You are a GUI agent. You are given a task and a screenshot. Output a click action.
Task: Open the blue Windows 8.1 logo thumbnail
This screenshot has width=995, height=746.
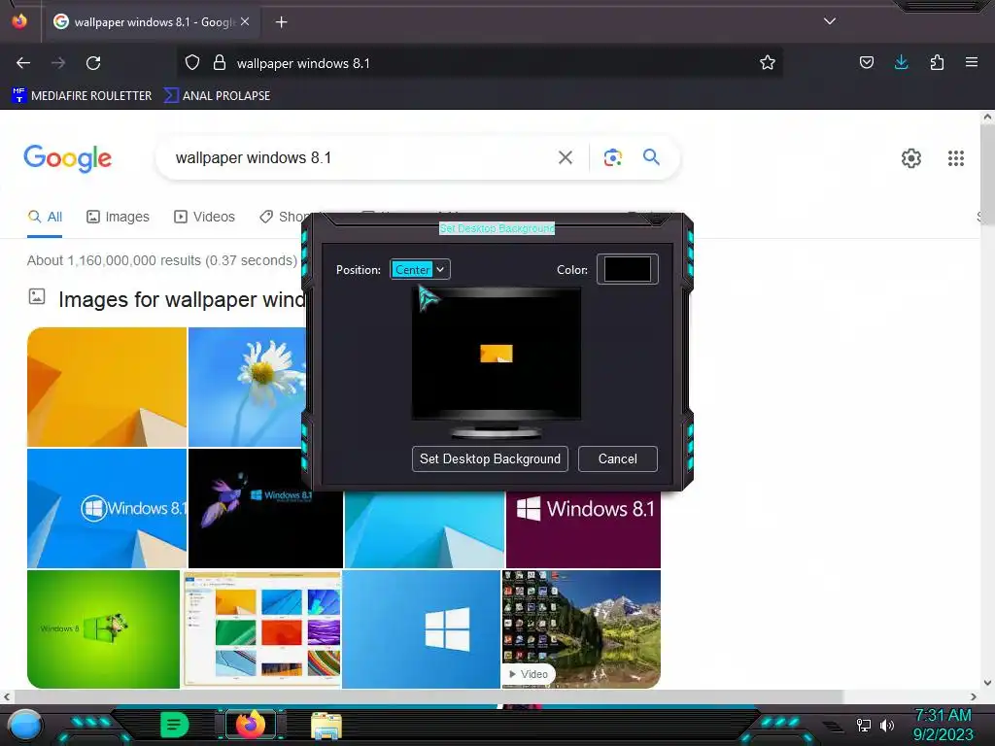pos(107,508)
